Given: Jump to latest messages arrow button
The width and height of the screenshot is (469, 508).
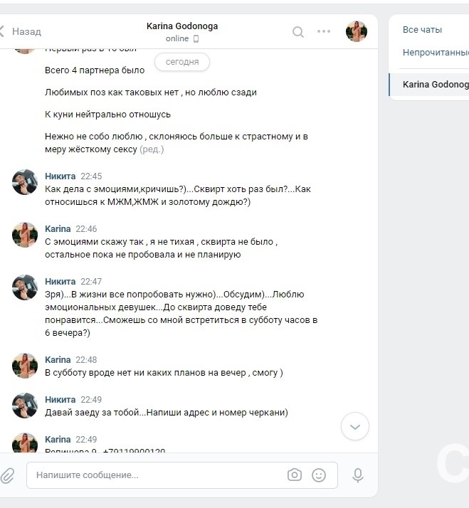Looking at the screenshot, I should tap(355, 426).
